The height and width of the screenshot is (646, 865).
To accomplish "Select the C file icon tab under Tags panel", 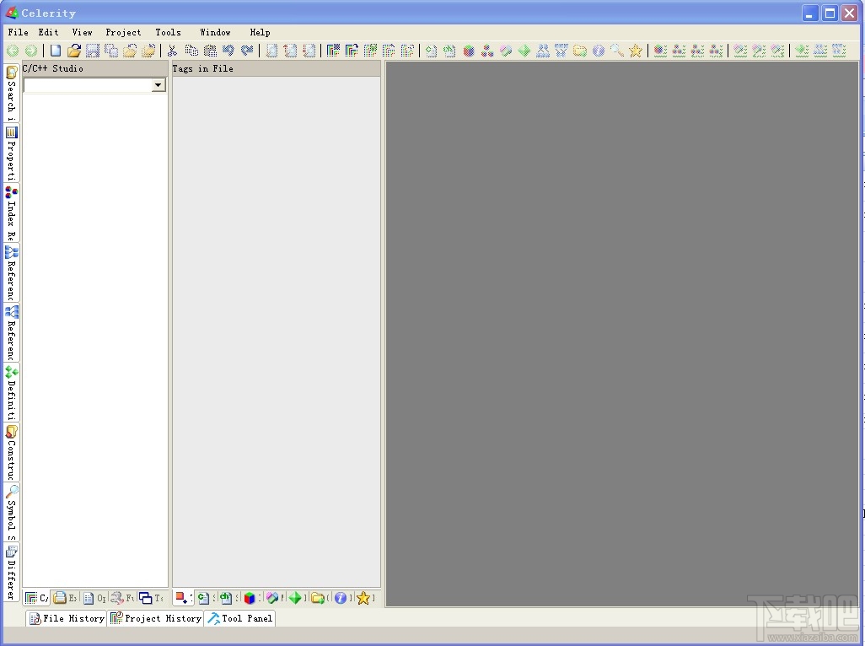I will click(x=207, y=598).
